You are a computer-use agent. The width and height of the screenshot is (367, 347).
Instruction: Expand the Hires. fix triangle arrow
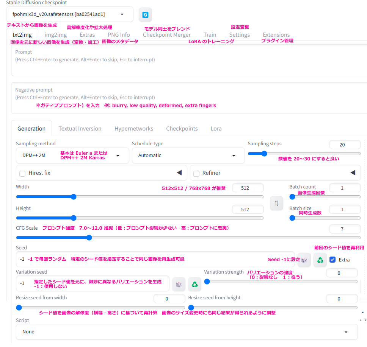[179, 173]
